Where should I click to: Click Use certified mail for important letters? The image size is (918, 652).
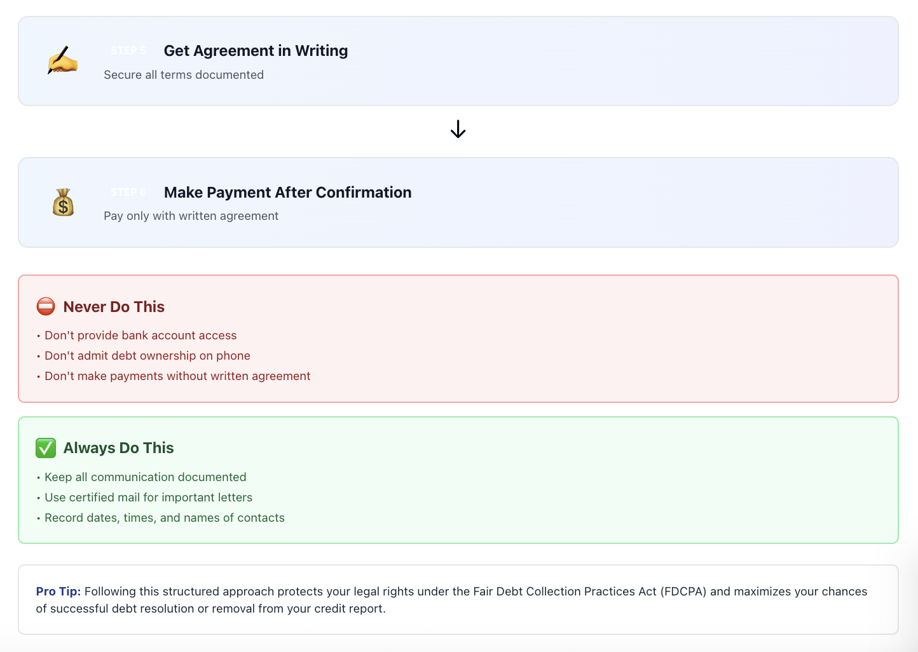click(148, 498)
